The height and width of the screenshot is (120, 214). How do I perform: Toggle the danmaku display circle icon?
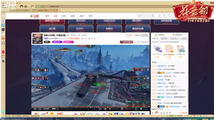point(122,109)
